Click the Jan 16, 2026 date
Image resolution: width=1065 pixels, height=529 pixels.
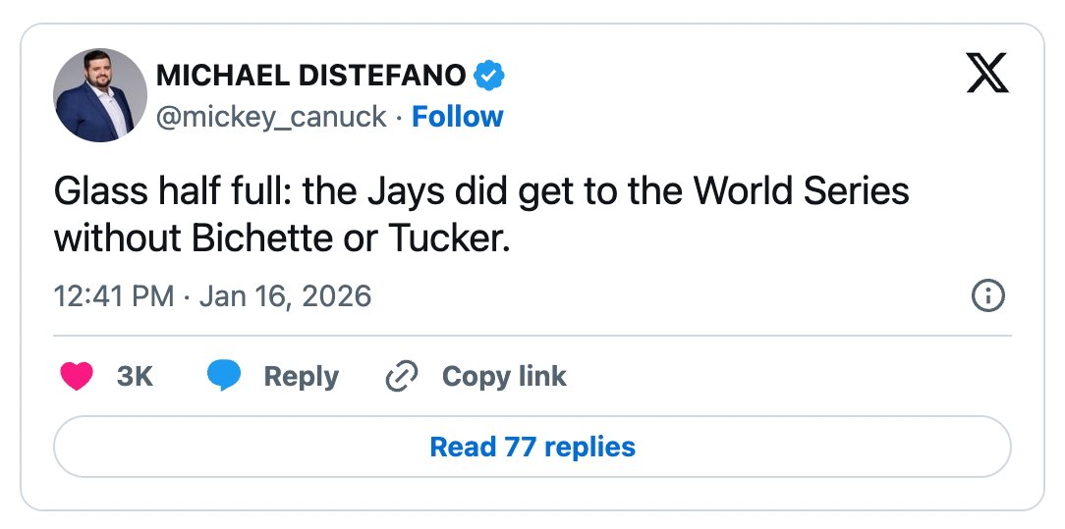tap(285, 295)
